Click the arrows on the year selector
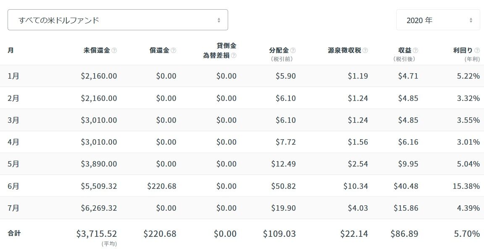This screenshot has width=484, height=249. click(471, 20)
